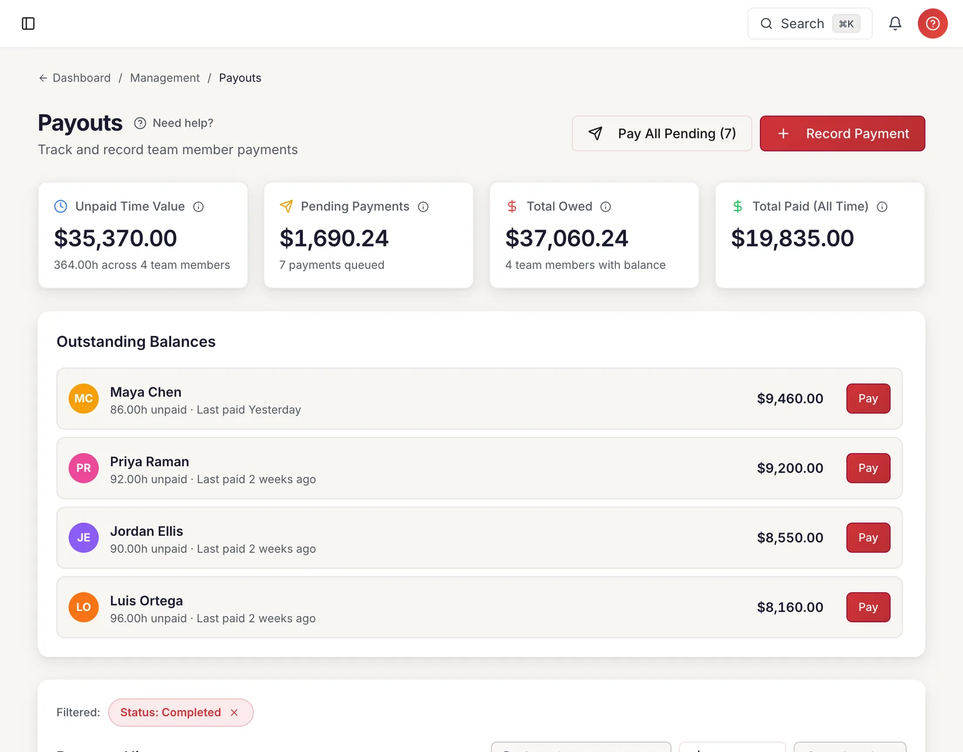The image size is (963, 752).
Task: Click the MC avatar for Maya Chen
Action: point(83,399)
